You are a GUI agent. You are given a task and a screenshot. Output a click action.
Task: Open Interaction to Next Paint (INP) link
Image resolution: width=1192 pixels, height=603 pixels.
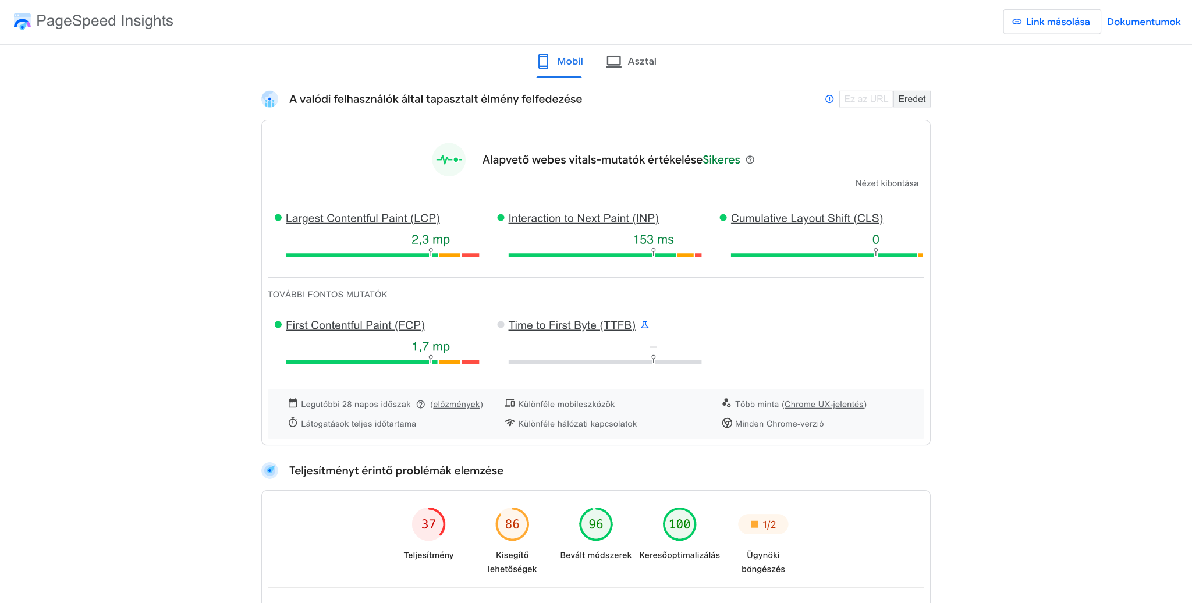click(583, 218)
